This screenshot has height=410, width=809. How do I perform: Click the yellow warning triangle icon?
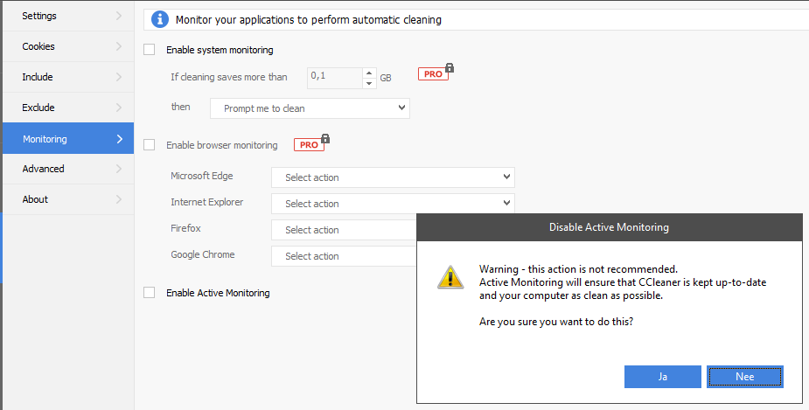tap(450, 278)
